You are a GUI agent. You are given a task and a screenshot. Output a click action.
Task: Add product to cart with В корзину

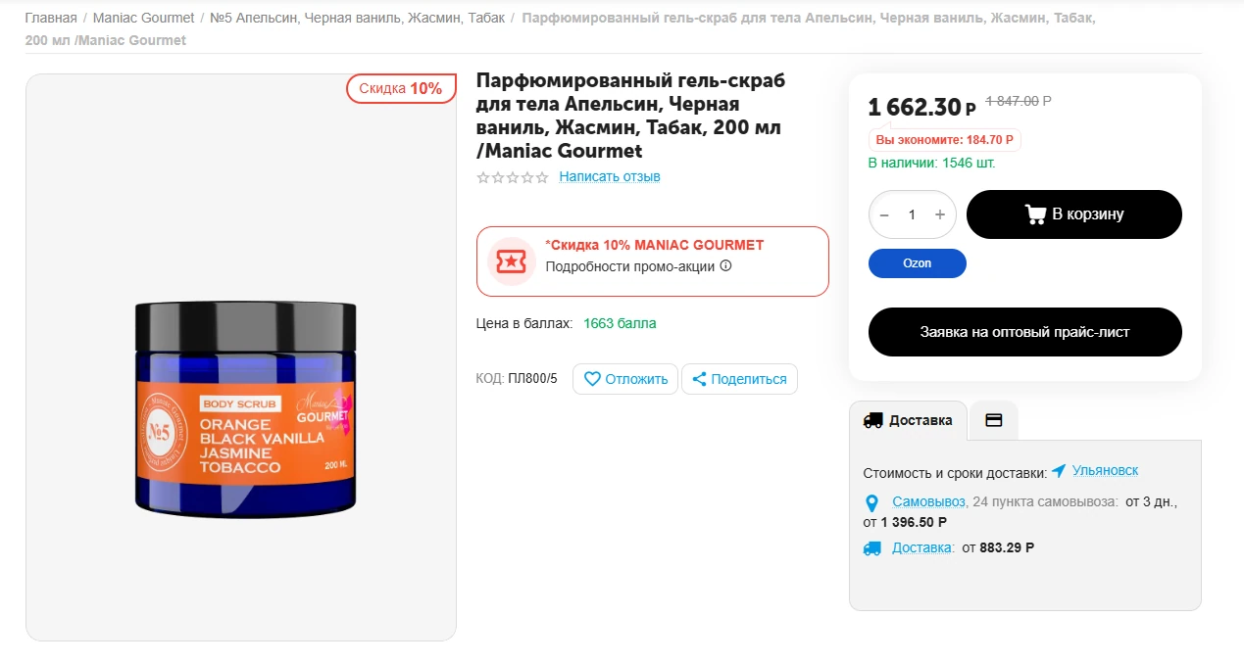pyautogui.click(x=1073, y=214)
